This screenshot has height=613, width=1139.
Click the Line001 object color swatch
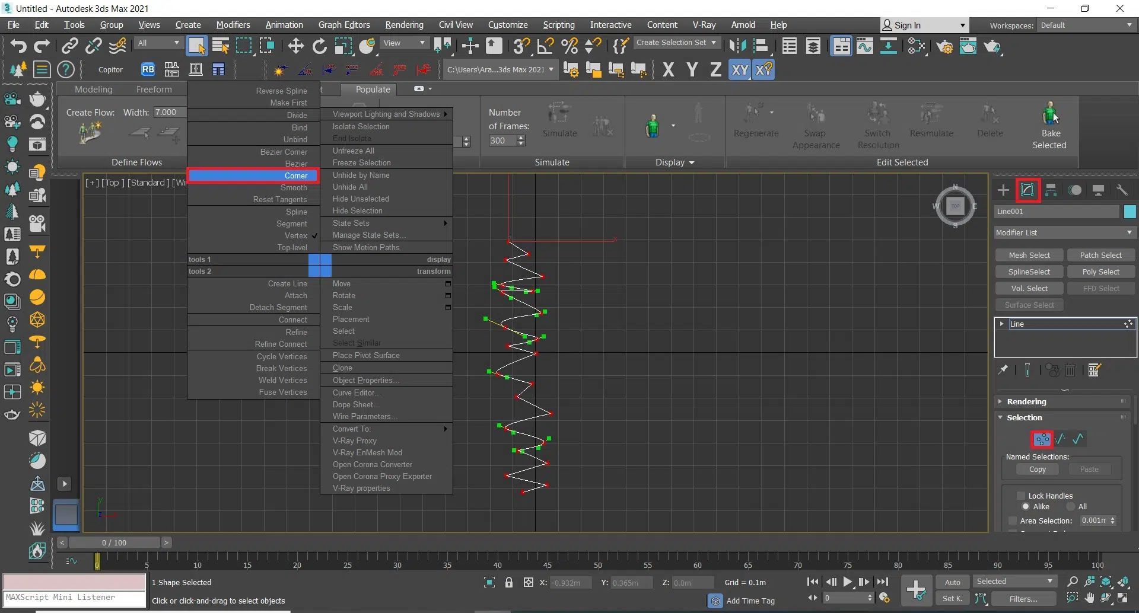pos(1130,212)
